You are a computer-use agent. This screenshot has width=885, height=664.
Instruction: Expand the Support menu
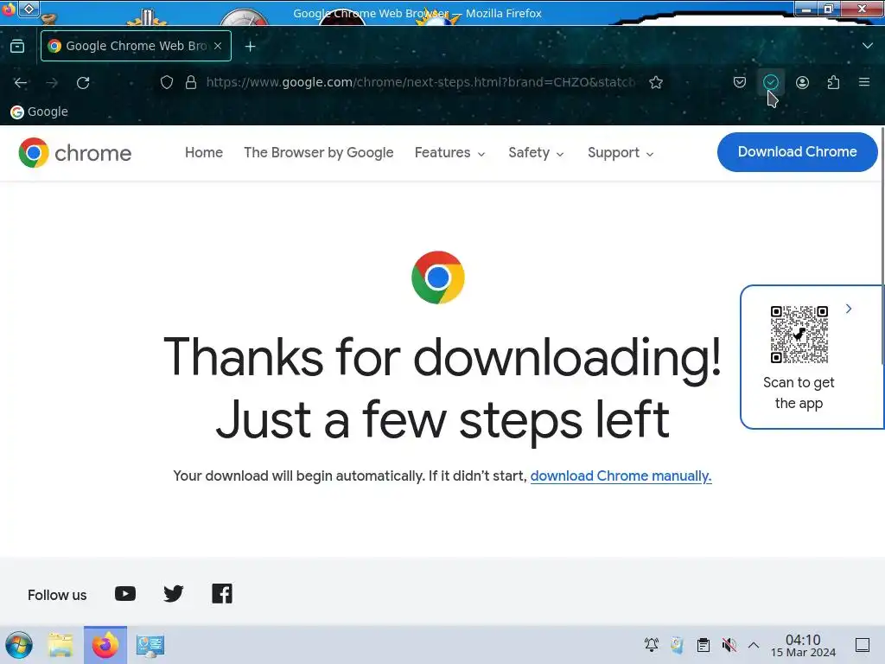tap(621, 152)
